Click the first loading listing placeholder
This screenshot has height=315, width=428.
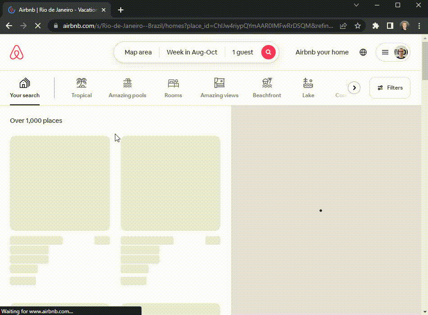(x=60, y=183)
